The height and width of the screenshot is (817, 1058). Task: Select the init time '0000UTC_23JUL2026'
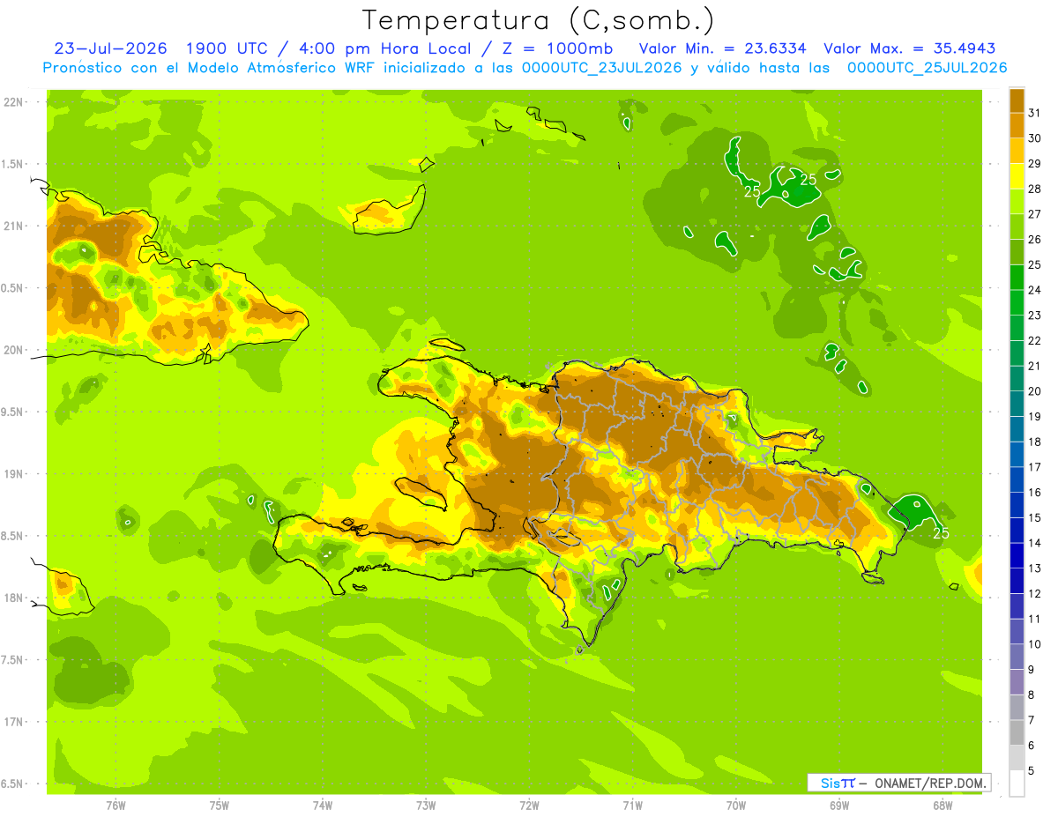click(x=602, y=68)
